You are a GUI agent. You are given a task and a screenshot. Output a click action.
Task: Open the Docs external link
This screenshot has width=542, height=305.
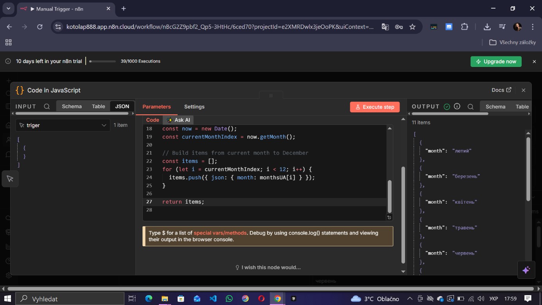coord(501,90)
